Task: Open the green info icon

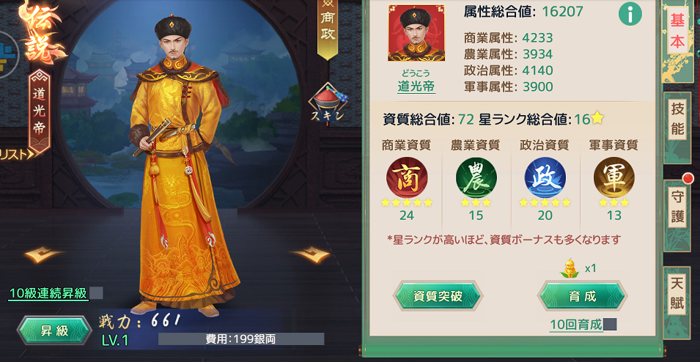Action: click(x=630, y=14)
